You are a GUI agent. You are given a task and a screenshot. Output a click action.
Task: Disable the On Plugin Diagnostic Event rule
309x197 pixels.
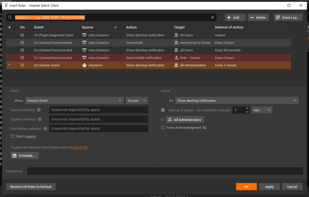22,35
